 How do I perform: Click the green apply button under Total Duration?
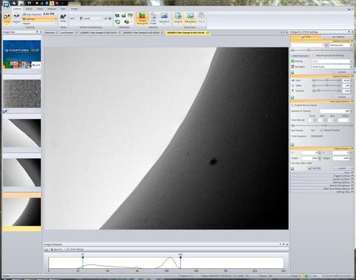coord(292,144)
